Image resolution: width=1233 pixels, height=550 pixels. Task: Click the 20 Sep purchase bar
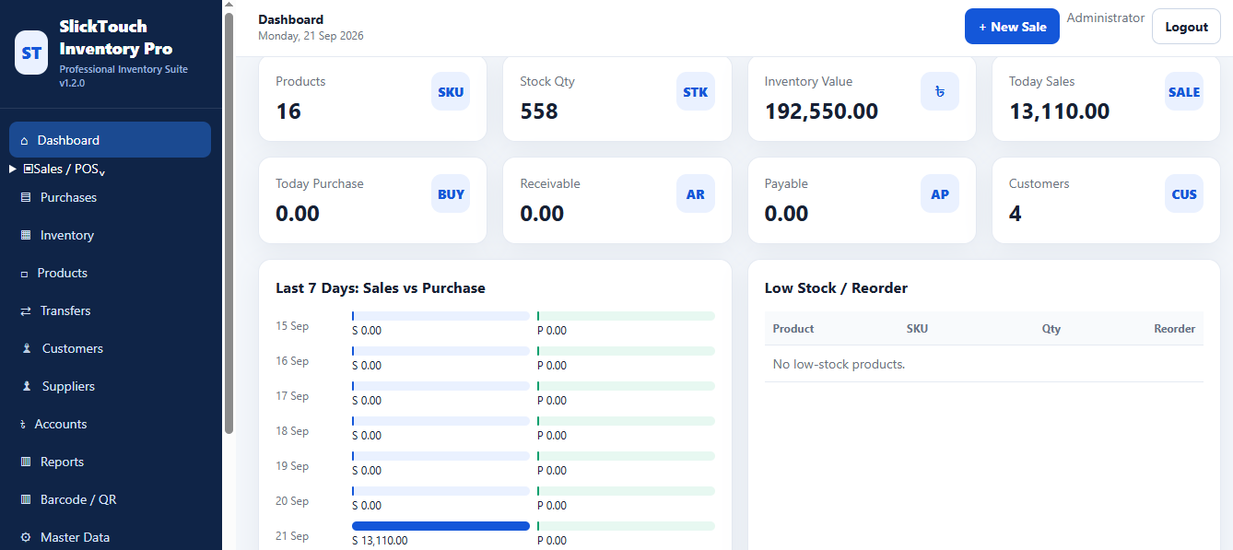[x=626, y=491]
